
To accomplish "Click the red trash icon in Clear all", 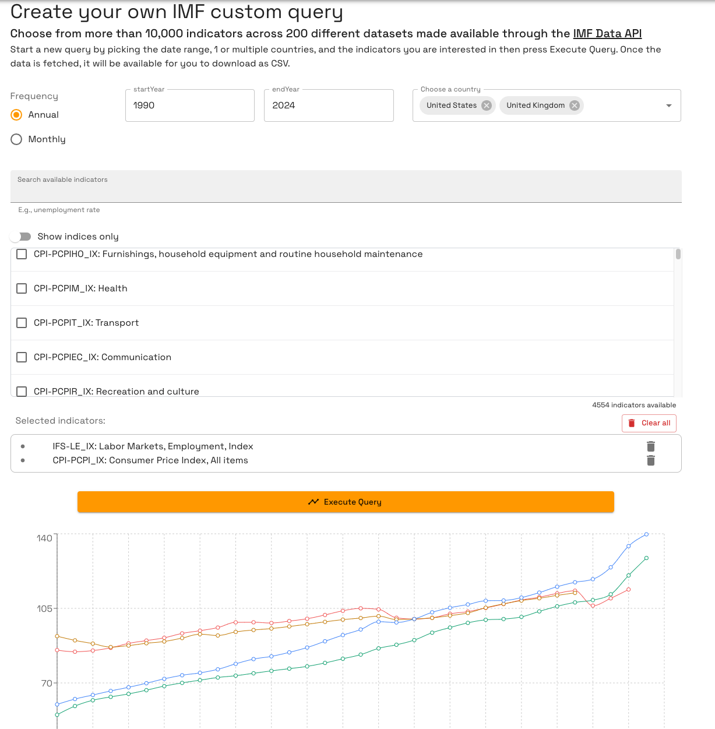I will coord(632,423).
